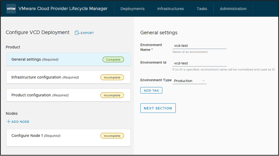The height and width of the screenshot is (156, 279).
Task: Expand the Environment Type dropdown
Action: (x=189, y=81)
